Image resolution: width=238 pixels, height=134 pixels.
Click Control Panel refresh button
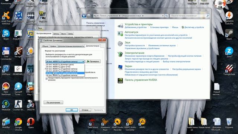coord(167,16)
